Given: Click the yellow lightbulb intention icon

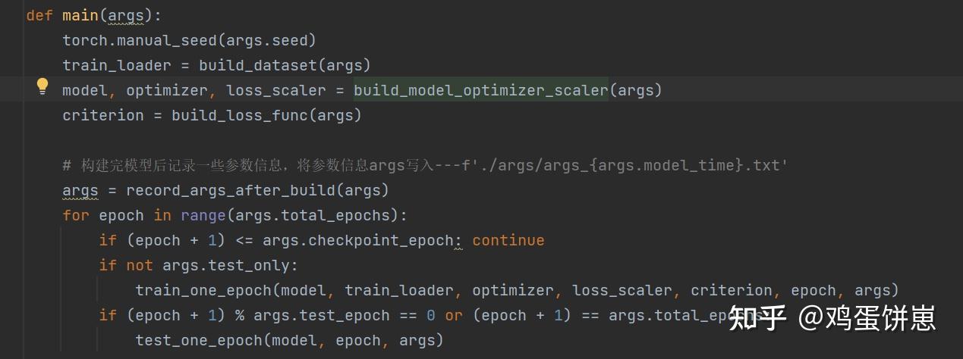Looking at the screenshot, I should [x=42, y=86].
